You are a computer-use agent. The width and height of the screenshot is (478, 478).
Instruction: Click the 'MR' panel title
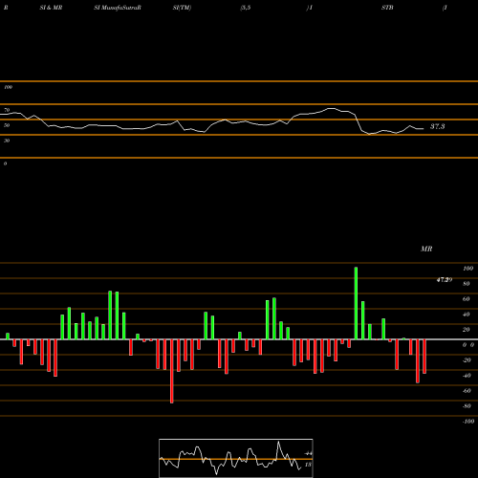[426, 249]
